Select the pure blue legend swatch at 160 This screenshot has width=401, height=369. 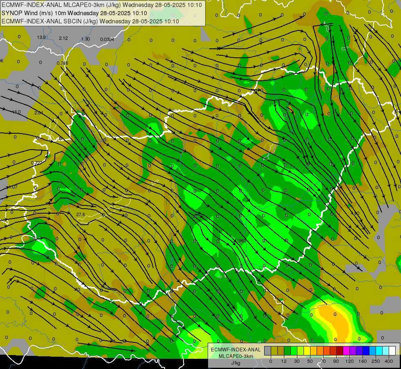pyautogui.click(x=366, y=351)
